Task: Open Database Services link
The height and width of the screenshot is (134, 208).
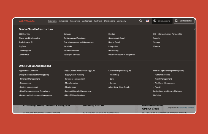Action: pos(71,51)
